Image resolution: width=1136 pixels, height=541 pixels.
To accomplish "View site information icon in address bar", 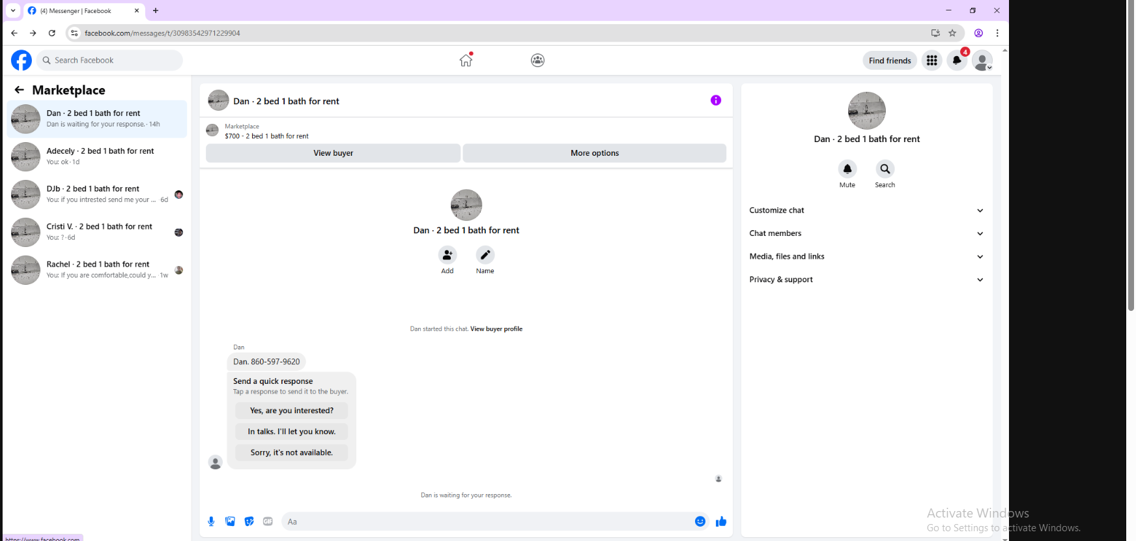I will pos(74,33).
